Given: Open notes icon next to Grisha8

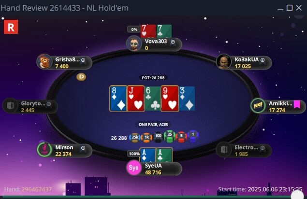Looking at the screenshot, I should (83, 60).
